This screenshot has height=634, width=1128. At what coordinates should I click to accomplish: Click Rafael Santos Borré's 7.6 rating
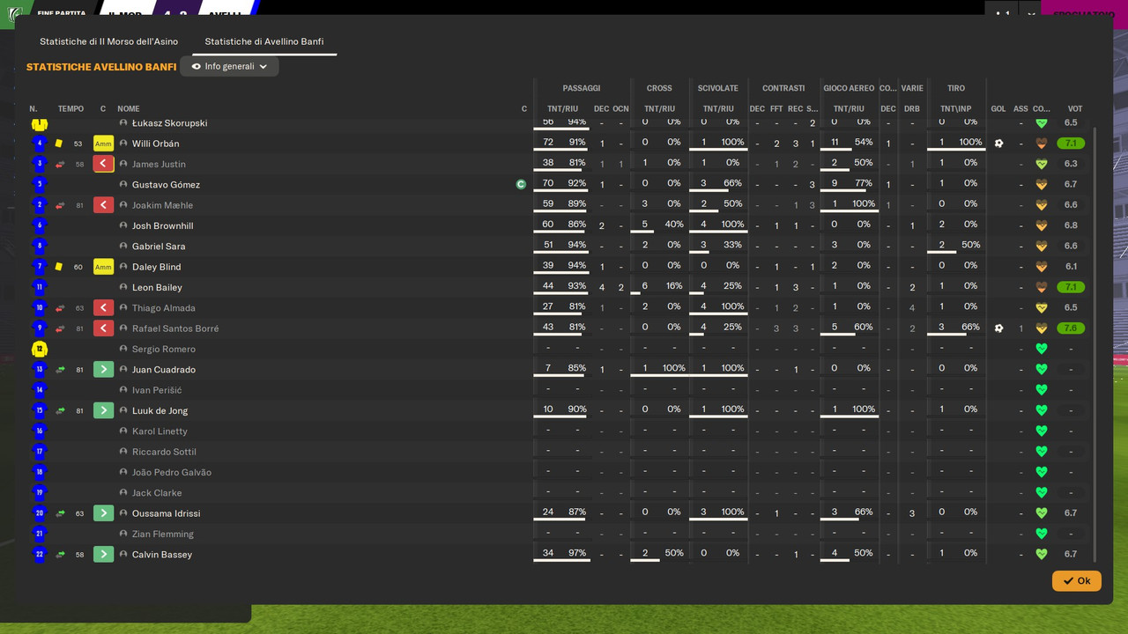1071,328
